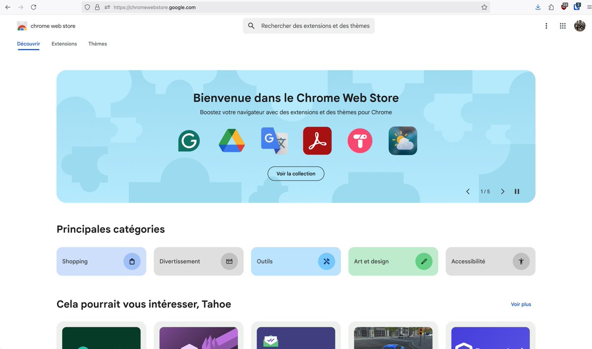Select the weather extension icon
592x349 pixels.
point(403,141)
